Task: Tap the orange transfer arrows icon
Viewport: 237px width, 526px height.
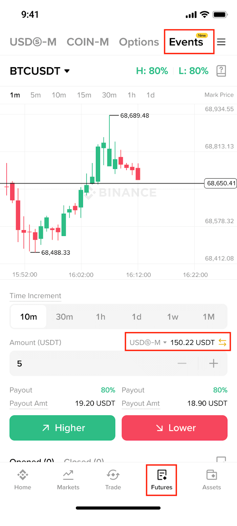Action: [x=222, y=343]
